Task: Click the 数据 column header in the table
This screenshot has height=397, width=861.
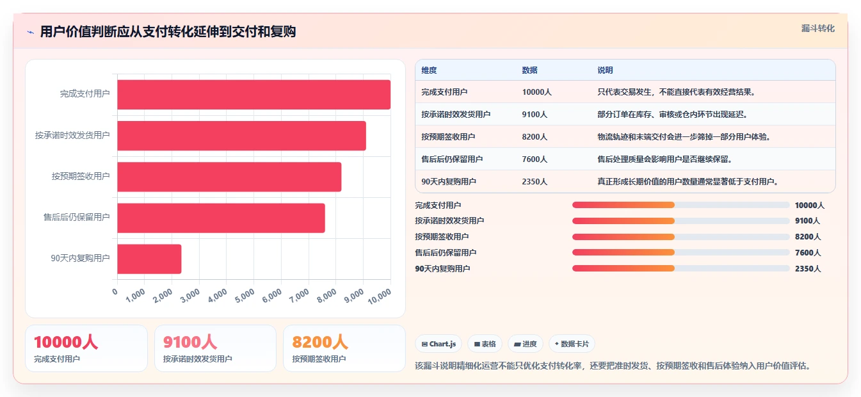Action: coord(530,70)
